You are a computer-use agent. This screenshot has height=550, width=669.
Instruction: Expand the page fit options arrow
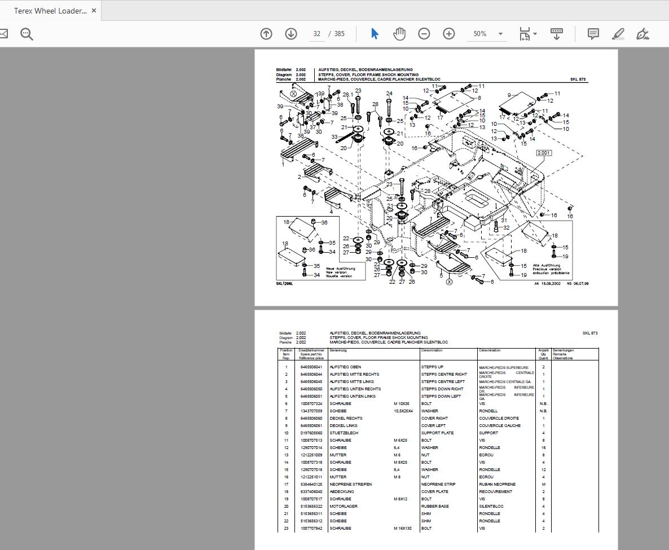tap(535, 34)
